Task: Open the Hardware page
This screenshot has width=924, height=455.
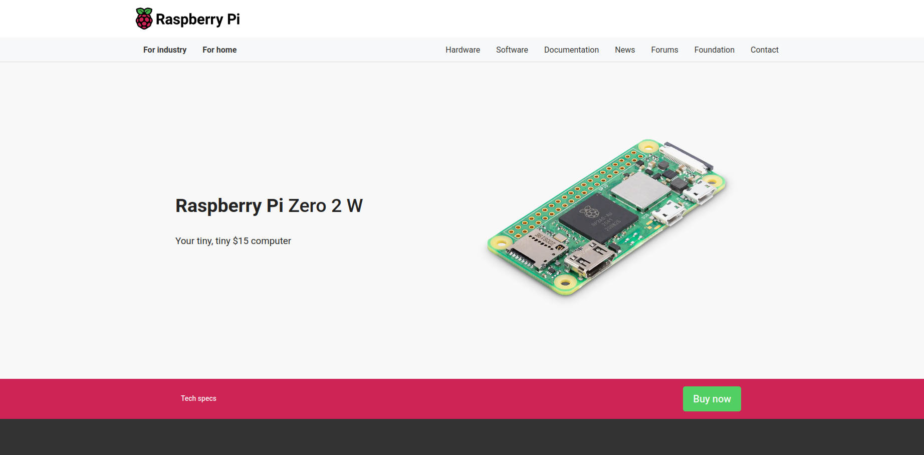Action: pos(462,50)
